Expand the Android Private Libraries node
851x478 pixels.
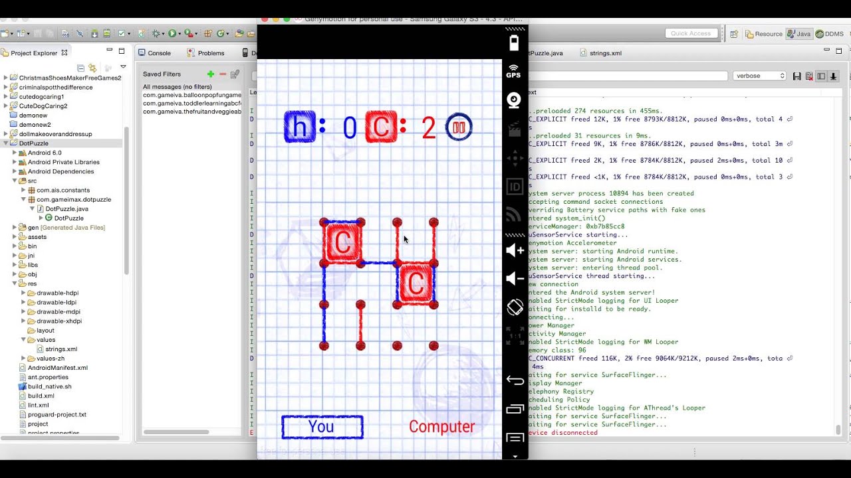[x=15, y=162]
